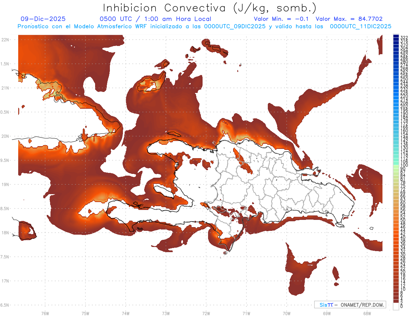This screenshot has width=412, height=318.
Task: Click the 75W longitude label
Action: tap(85, 313)
